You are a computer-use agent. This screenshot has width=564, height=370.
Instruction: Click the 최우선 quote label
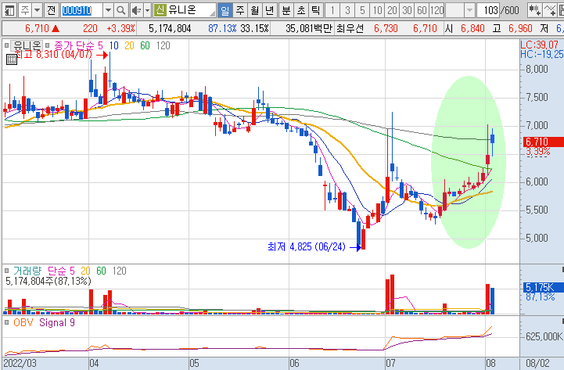point(350,28)
